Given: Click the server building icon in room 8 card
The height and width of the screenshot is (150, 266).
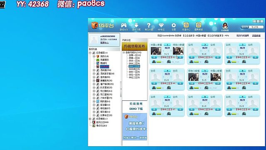Looking at the screenshot, I should coord(191,114).
